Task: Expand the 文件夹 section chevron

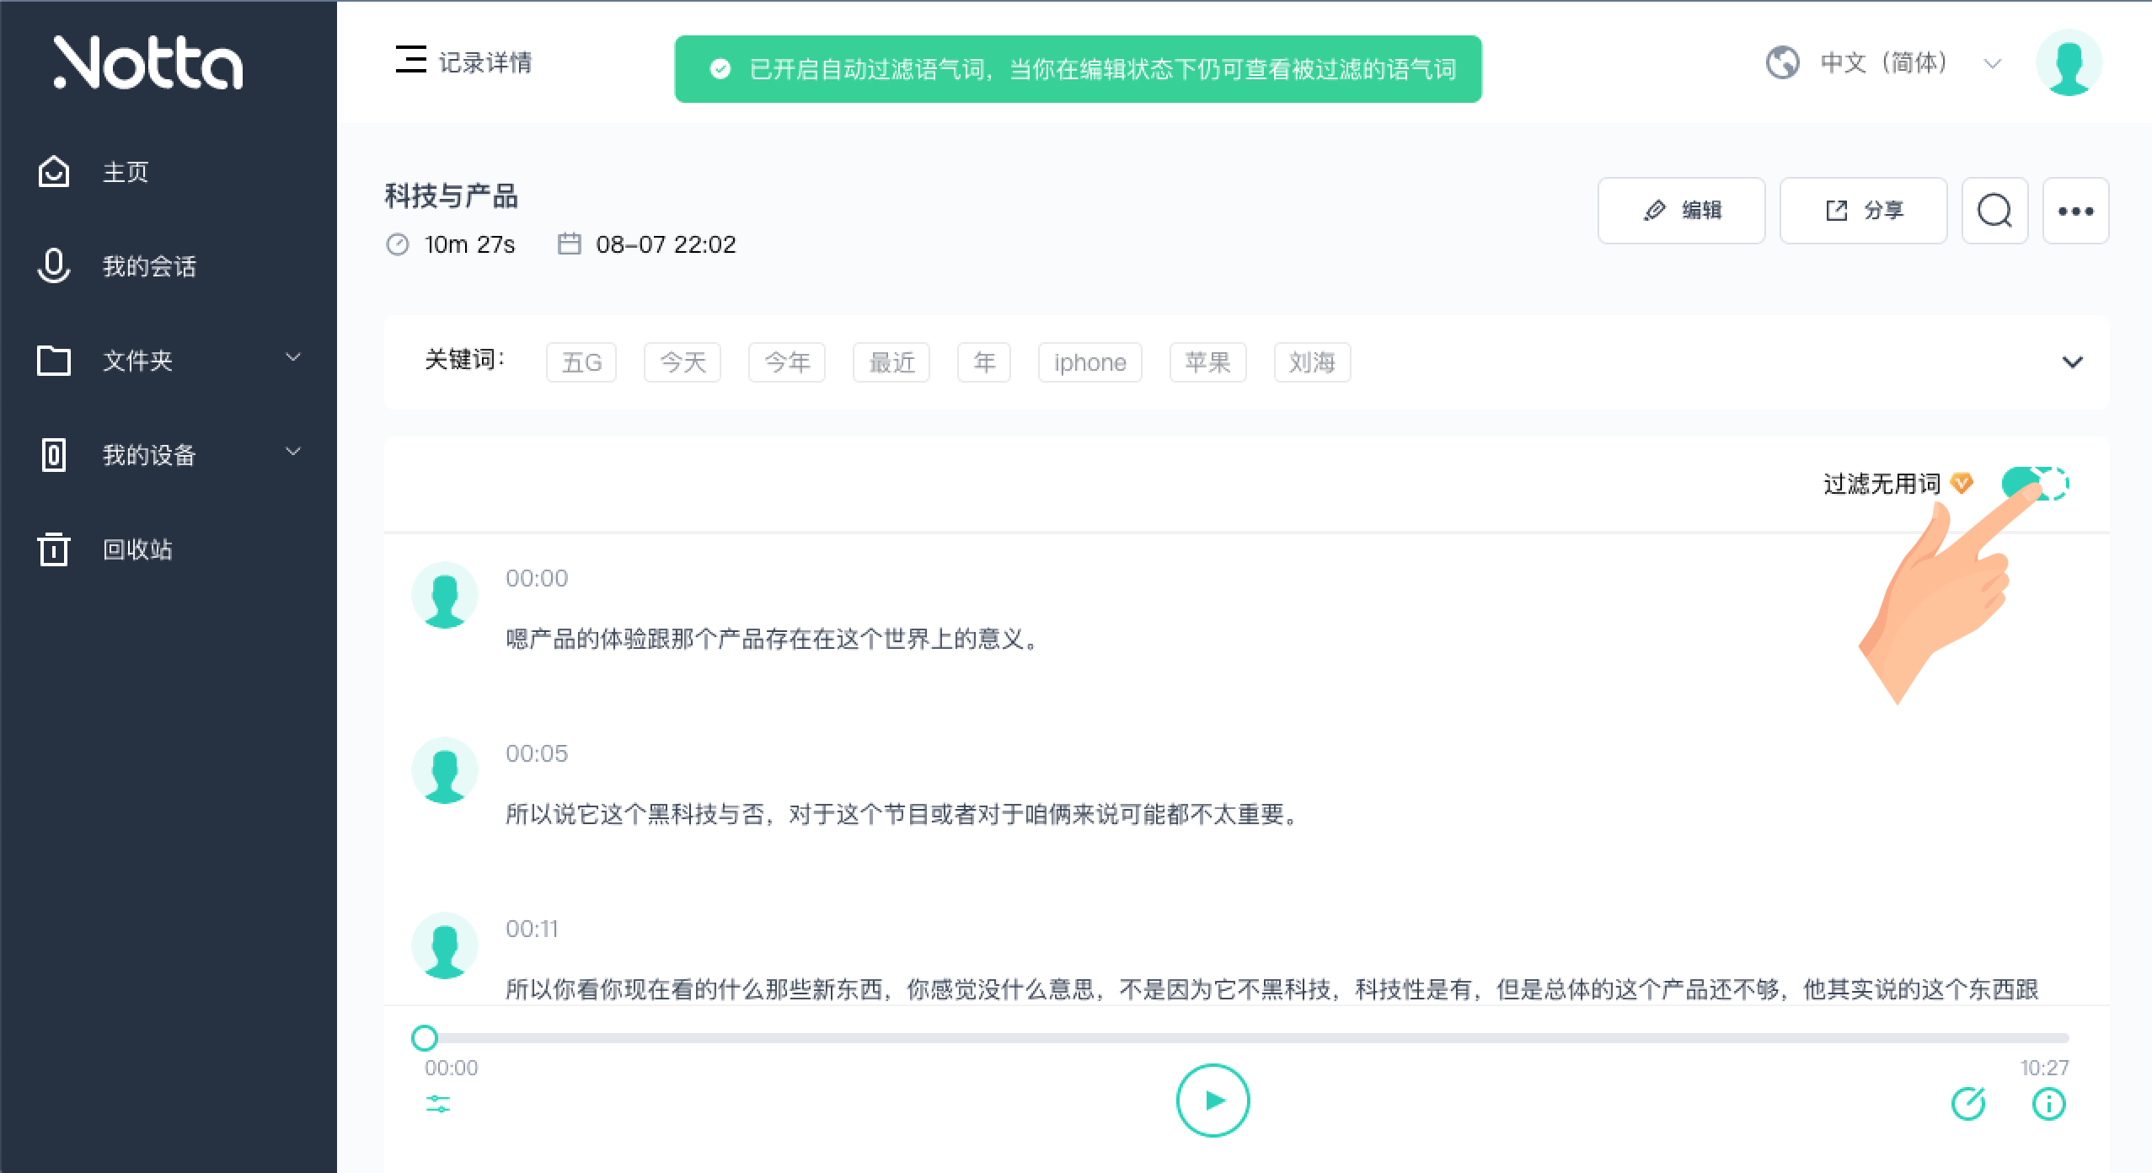Action: click(x=292, y=359)
